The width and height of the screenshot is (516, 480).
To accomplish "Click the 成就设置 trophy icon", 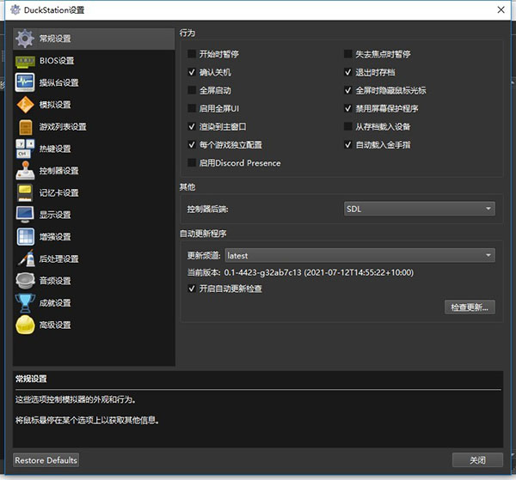I will point(26,303).
